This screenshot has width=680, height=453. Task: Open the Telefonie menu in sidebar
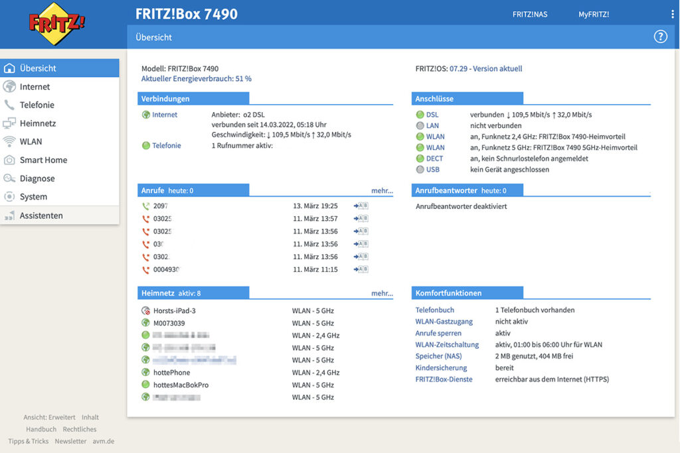click(x=60, y=105)
